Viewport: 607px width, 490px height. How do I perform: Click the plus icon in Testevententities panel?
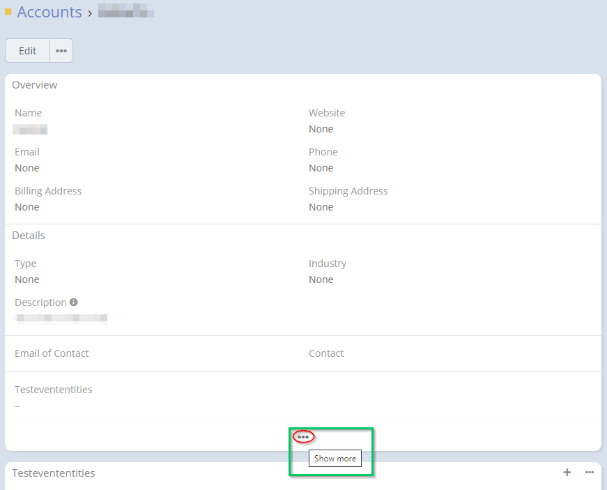(x=567, y=473)
